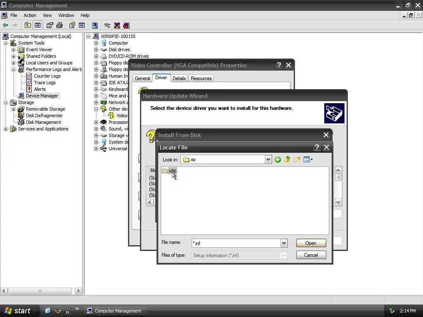This screenshot has width=423, height=317.
Task: Expand DVD/CD-ROM drives category
Action: [96, 56]
